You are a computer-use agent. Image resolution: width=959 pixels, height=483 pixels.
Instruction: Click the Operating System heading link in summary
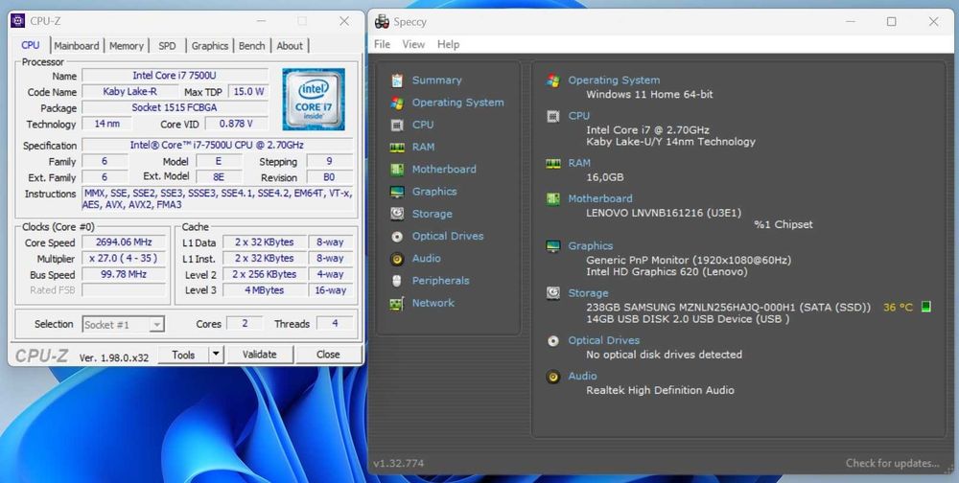coord(614,80)
